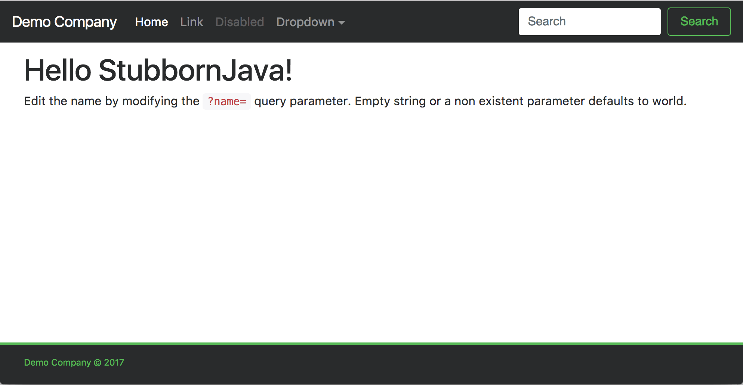Click the words "Edit the name"

pyautogui.click(x=62, y=101)
